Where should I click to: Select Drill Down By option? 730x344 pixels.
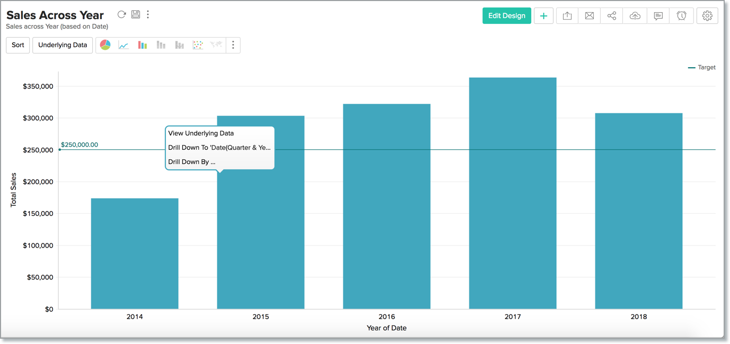(192, 162)
